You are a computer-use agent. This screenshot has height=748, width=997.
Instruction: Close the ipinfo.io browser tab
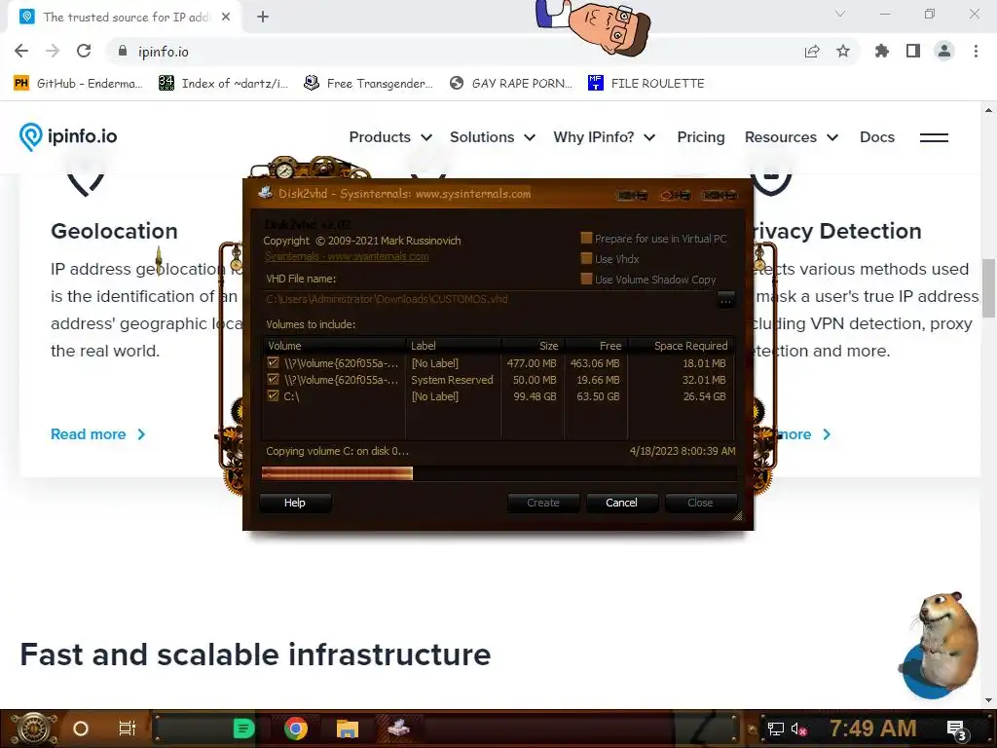tap(226, 18)
